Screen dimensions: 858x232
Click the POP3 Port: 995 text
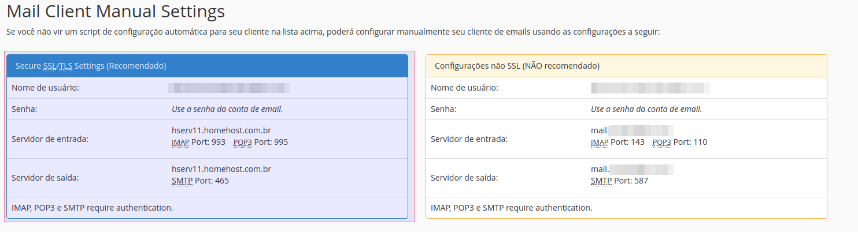(260, 142)
